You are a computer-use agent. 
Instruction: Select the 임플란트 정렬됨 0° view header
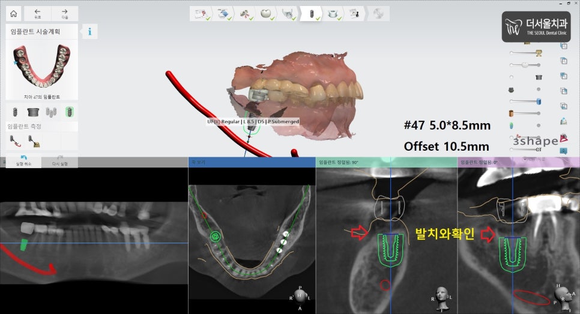tap(519, 162)
